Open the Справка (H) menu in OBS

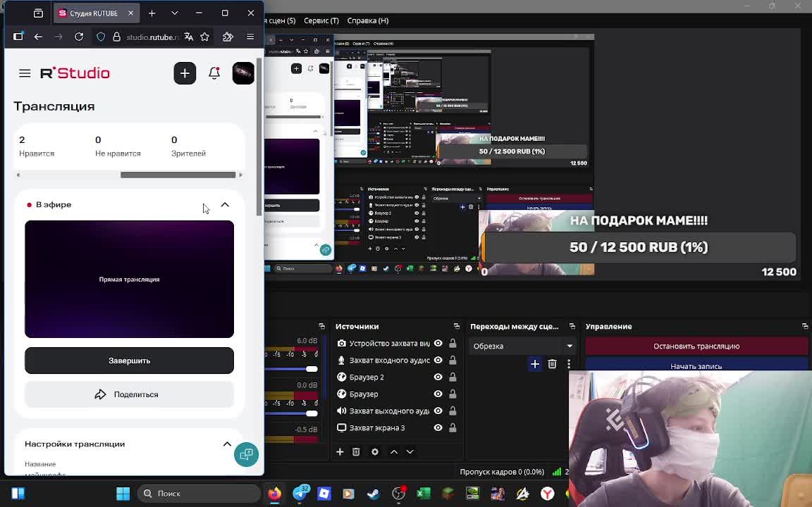pos(368,20)
